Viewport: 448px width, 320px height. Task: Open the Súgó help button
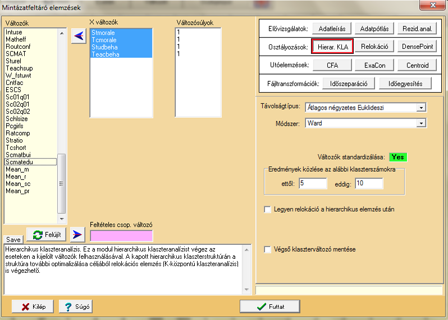tap(75, 307)
